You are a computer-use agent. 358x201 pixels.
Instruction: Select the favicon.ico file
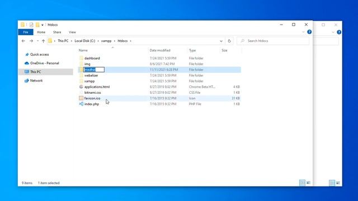92,98
